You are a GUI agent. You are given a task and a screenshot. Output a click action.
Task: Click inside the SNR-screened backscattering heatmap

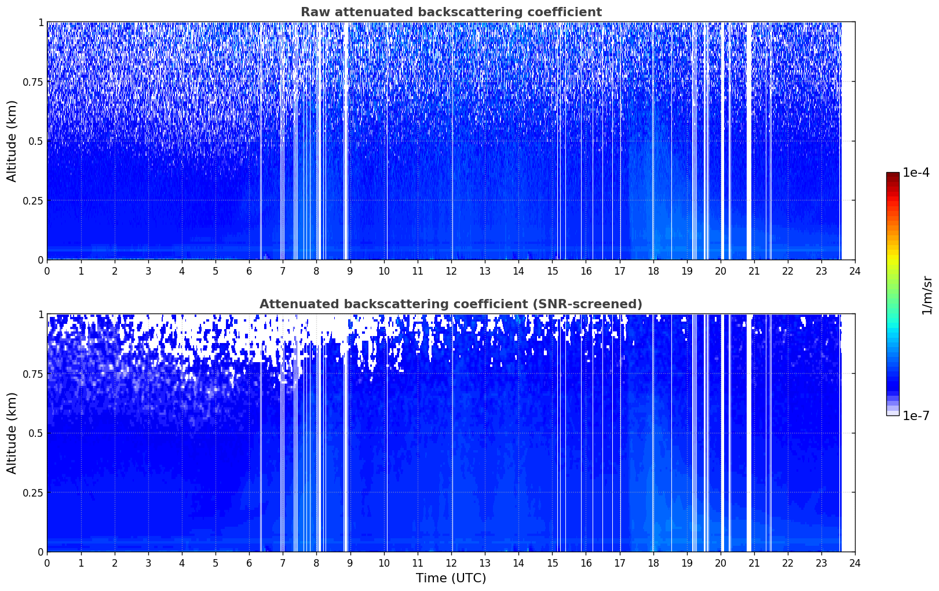pyautogui.click(x=451, y=433)
